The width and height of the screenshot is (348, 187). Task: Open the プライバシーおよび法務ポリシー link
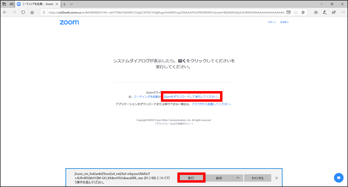(174, 124)
